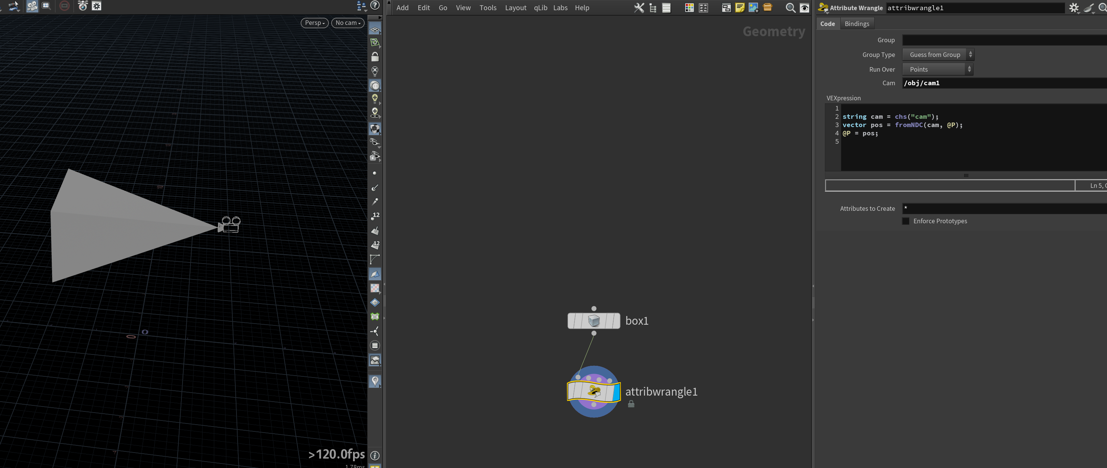Toggle display flag on attribwrangle1 node
The image size is (1107, 468).
coord(616,391)
